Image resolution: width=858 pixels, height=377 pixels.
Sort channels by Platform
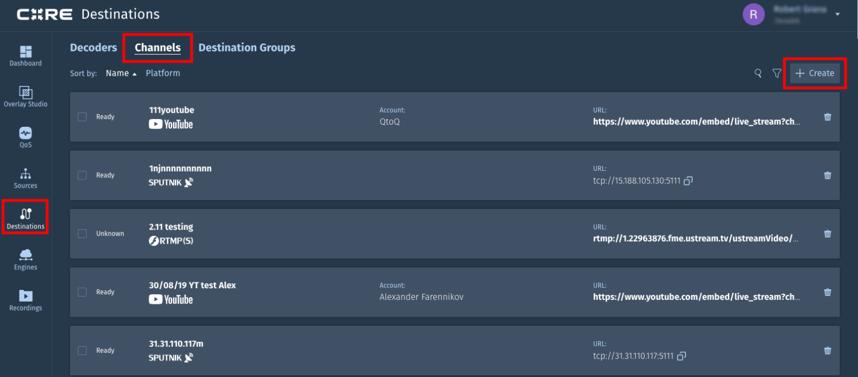[x=163, y=73]
